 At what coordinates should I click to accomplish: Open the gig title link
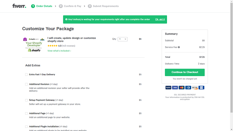pos(72,39)
